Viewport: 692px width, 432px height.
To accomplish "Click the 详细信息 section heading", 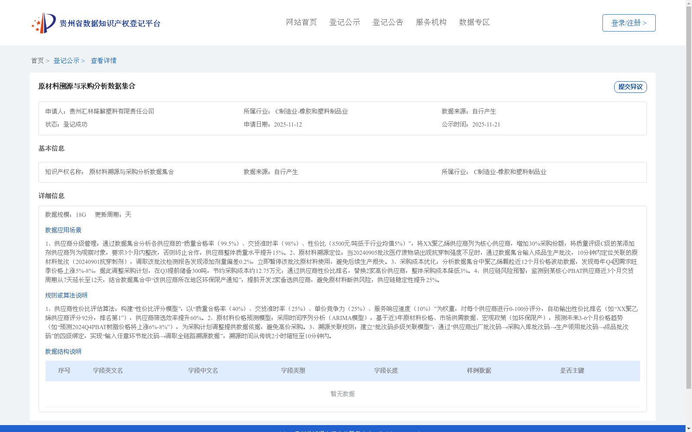I will [x=51, y=196].
